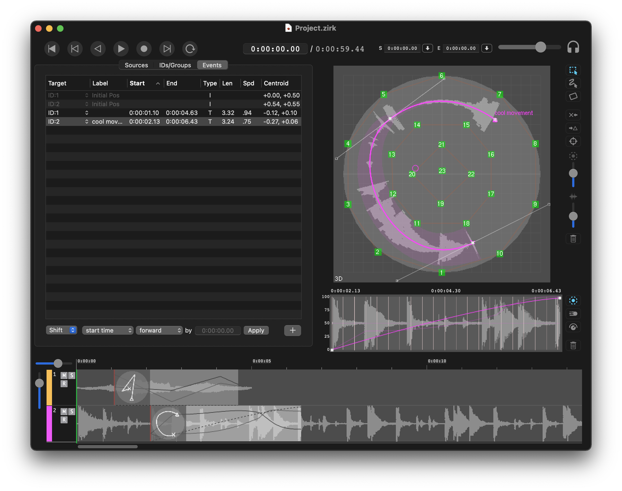Open the stepper on the first Initial Pos row
Viewport: 622px width, 491px height.
(x=87, y=96)
